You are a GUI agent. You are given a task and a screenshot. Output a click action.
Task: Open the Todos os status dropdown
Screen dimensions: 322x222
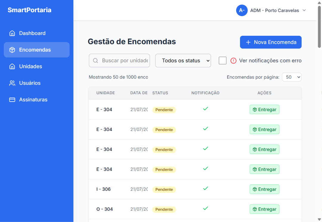183,60
